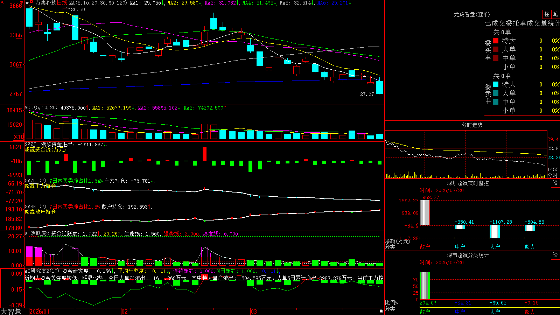Viewport: 560px width, 315px height.
Task: Click the 超赢资金流(万元) label
Action: point(45,149)
